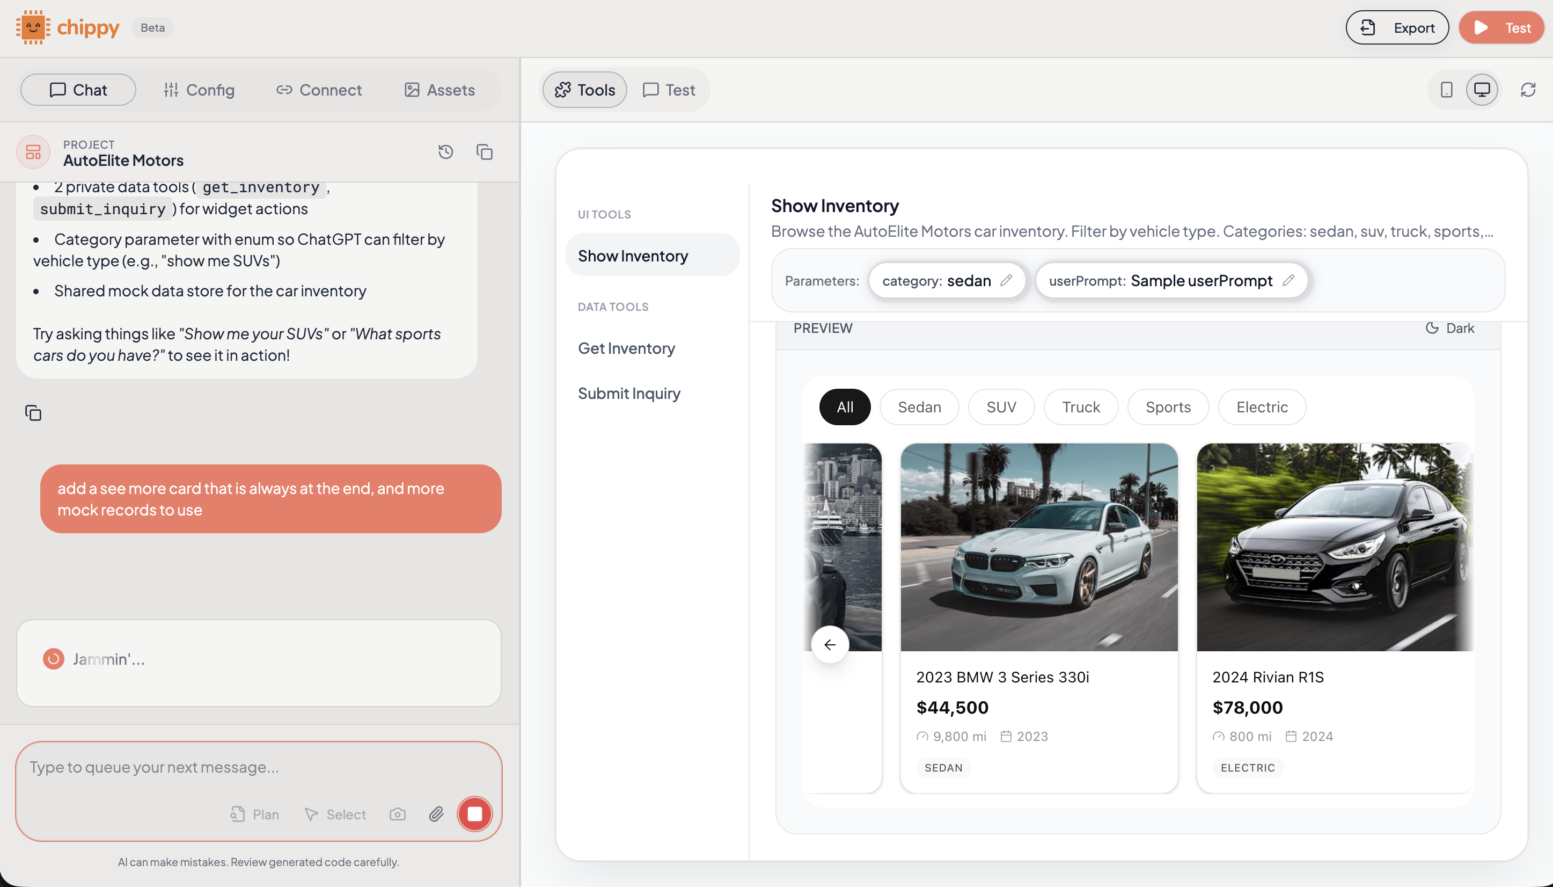Click the Beta badge
The width and height of the screenshot is (1553, 887).
pos(153,27)
